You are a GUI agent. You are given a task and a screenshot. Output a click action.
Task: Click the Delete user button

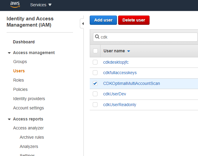point(134,20)
